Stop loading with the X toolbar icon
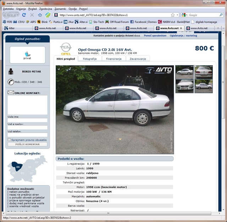227x222 pixels. tap(32, 15)
